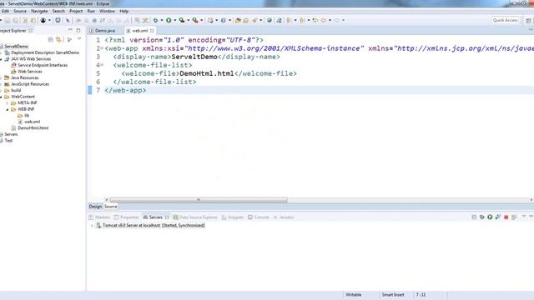
Task: Click the Open Perspective icon beside Quick Access
Action: click(x=528, y=20)
